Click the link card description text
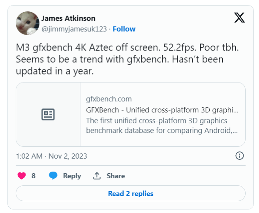Screen dimensions: 259x213 [x=162, y=125]
